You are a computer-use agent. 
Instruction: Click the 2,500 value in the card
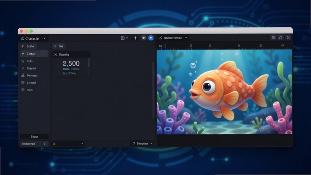pyautogui.click(x=71, y=63)
